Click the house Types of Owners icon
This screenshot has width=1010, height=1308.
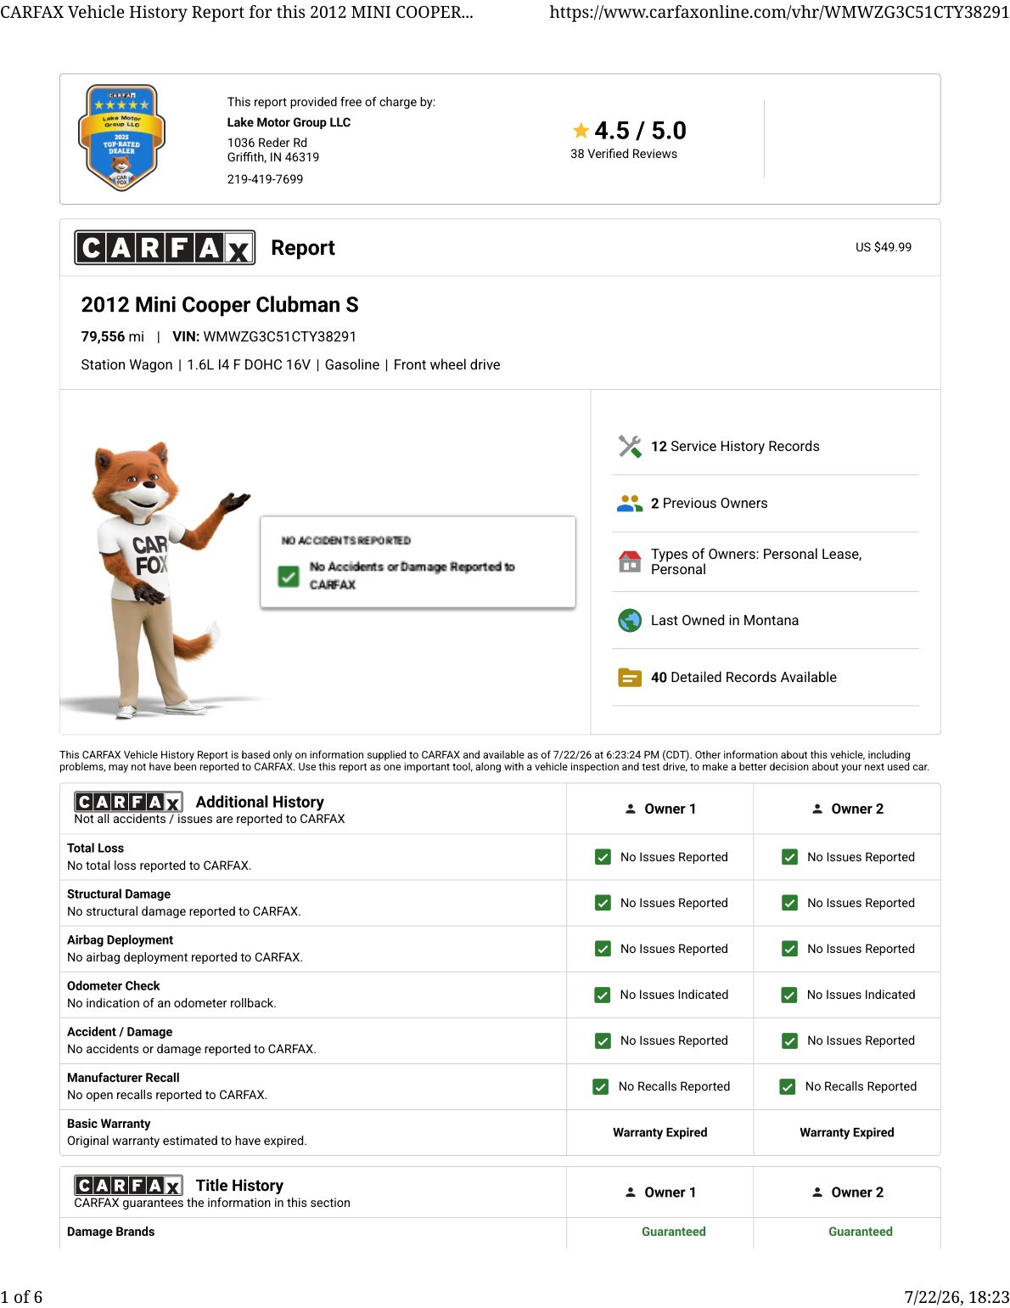pyautogui.click(x=630, y=561)
